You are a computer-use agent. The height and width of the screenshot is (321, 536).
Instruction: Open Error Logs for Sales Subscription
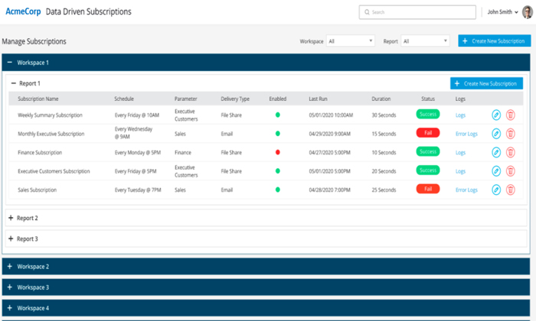coord(466,190)
